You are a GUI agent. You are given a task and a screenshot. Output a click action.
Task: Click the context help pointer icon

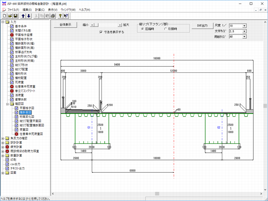pyautogui.click(x=66, y=16)
